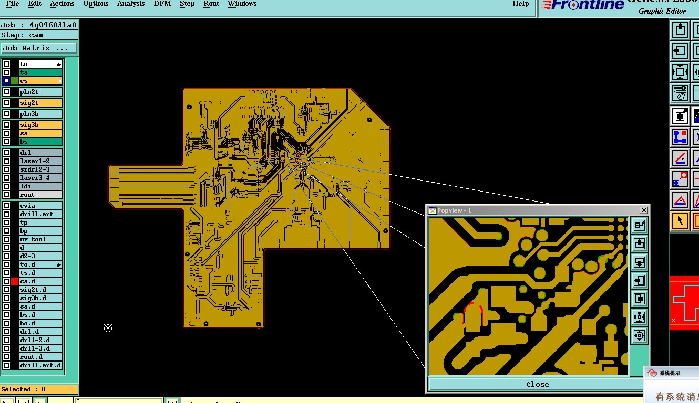Select the red triangle tool icon
The image size is (699, 403).
coord(680,200)
